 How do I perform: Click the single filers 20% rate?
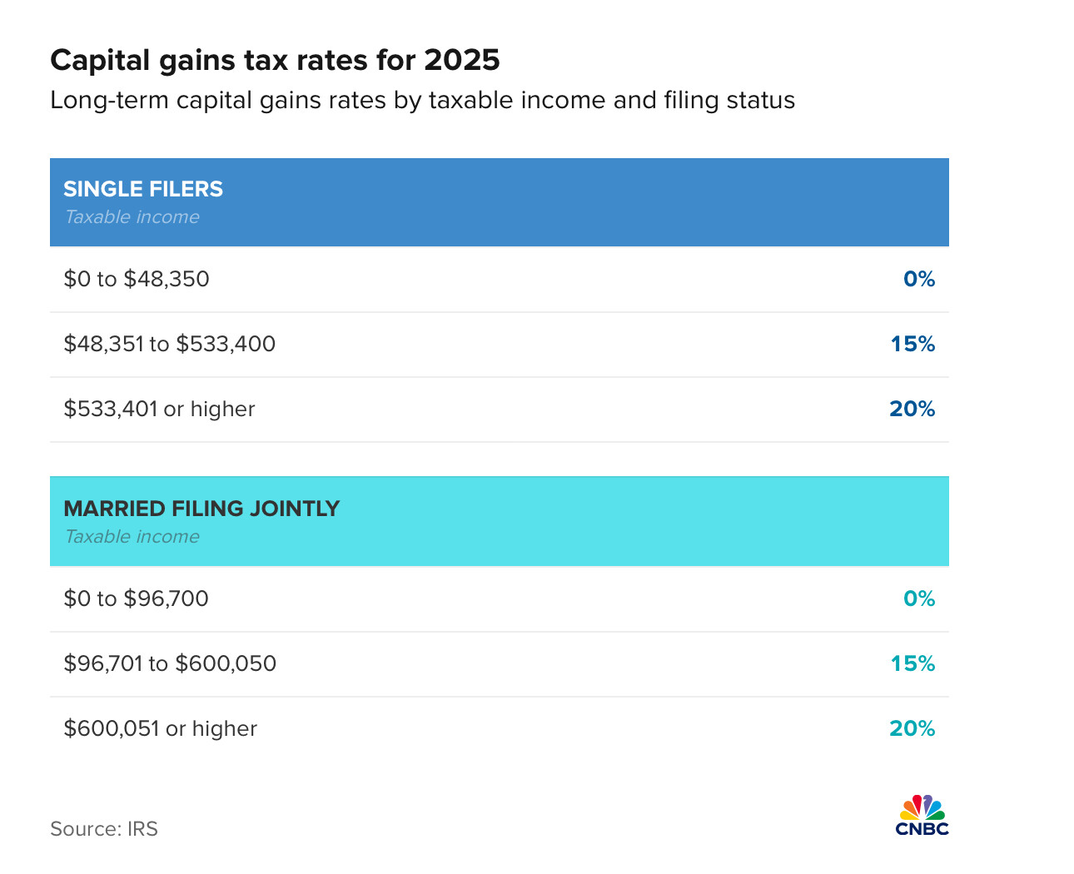(x=912, y=409)
